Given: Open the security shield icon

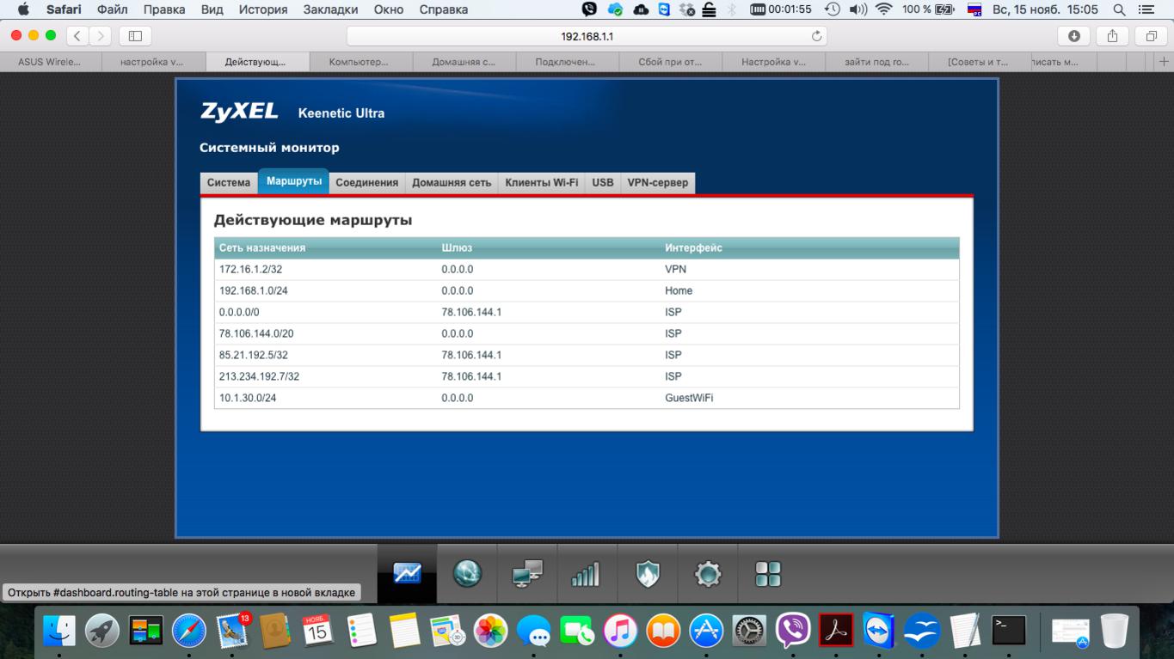Looking at the screenshot, I should [x=647, y=573].
